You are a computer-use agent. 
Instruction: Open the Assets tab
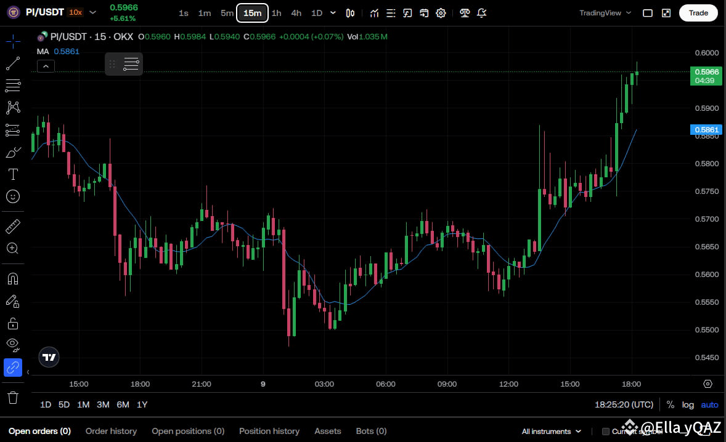pos(328,431)
